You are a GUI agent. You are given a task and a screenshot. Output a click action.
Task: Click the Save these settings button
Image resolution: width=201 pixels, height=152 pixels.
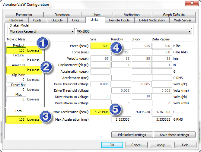click(174, 135)
